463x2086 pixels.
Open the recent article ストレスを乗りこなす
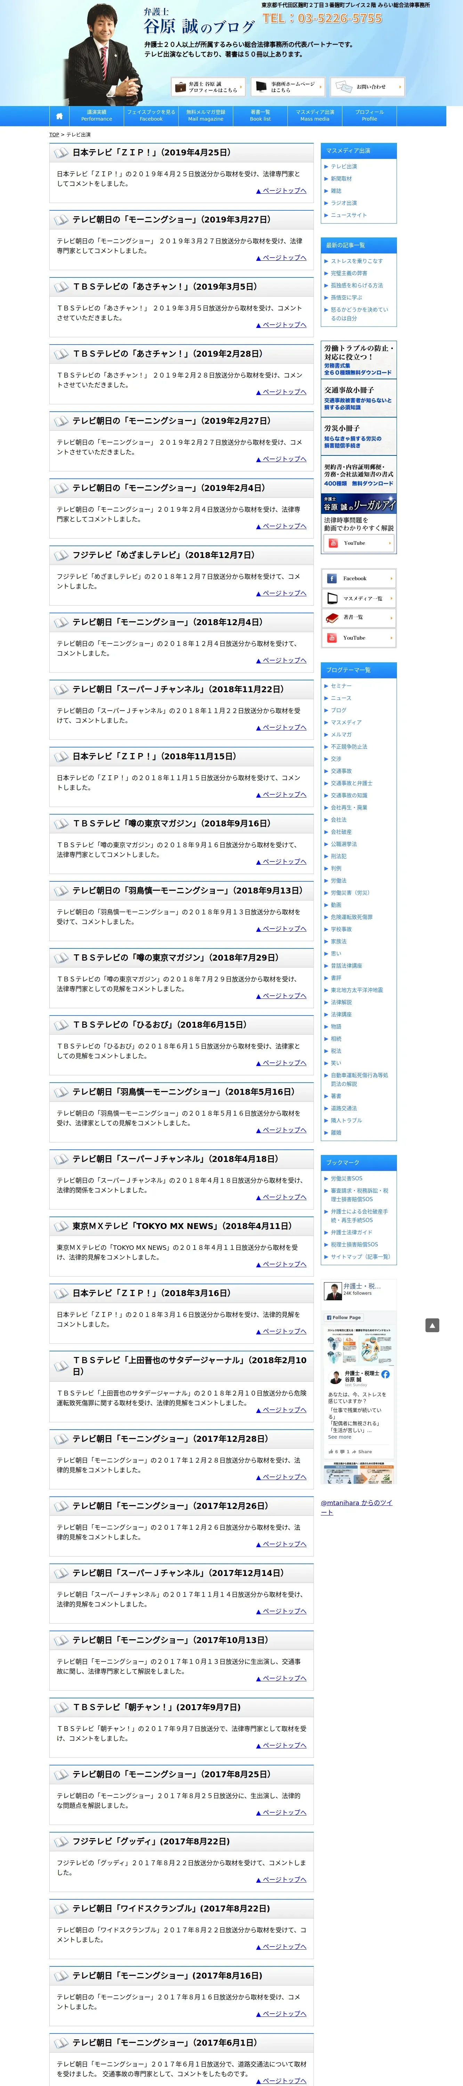[356, 261]
